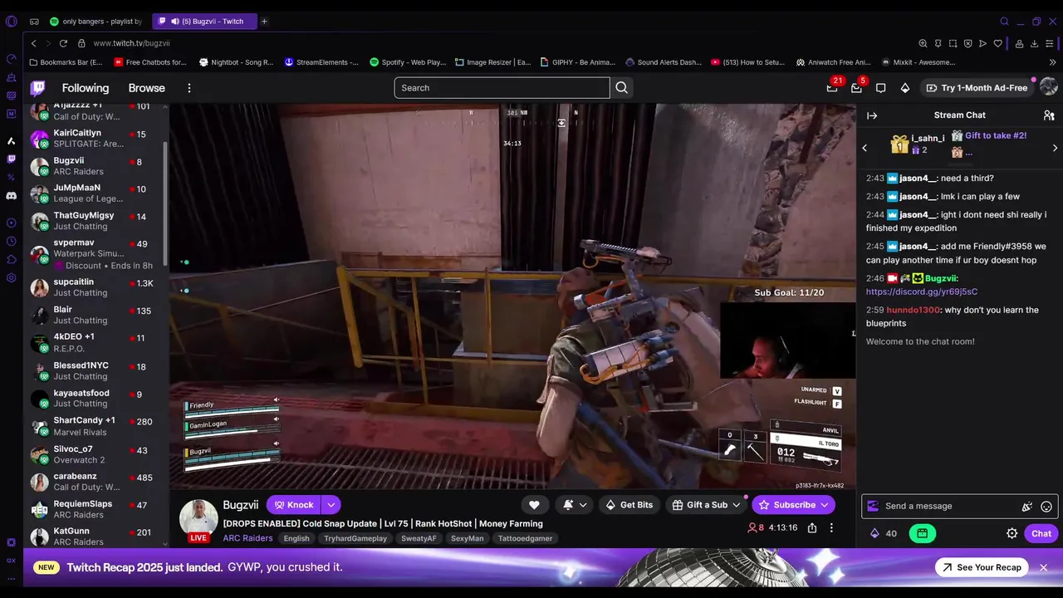Open the Get Bits diamond icon in top nav
1063x598 pixels.
(905, 87)
